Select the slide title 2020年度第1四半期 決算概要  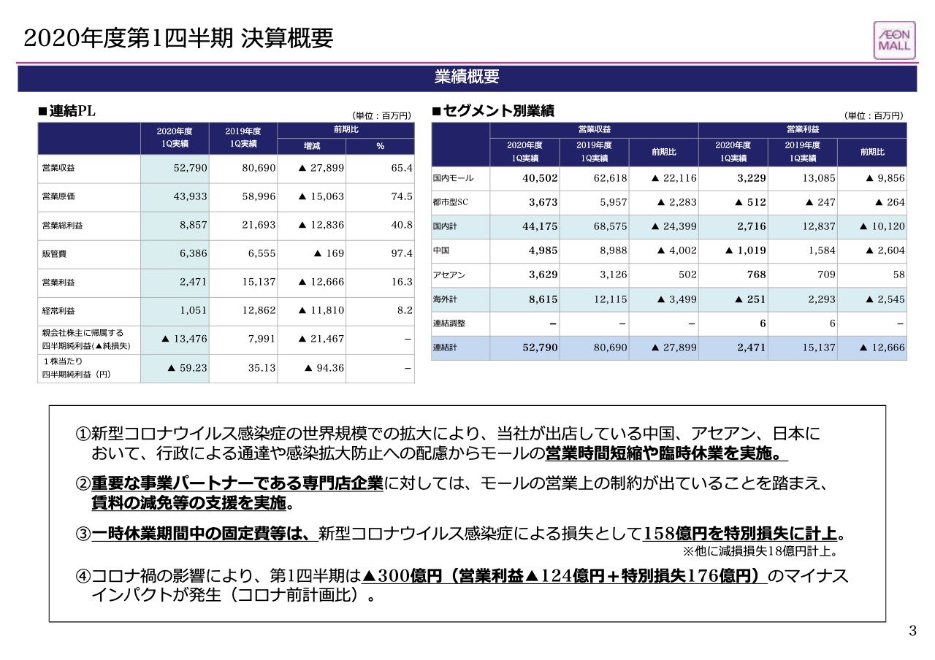pyautogui.click(x=179, y=38)
